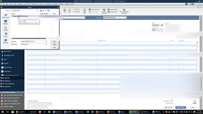Open Excel from the taskbar
203x114 pixels.
tap(88, 112)
